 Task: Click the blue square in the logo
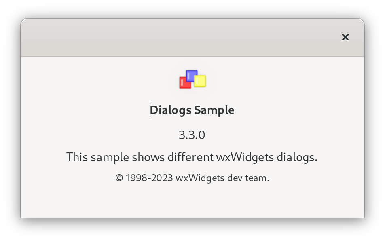point(191,75)
